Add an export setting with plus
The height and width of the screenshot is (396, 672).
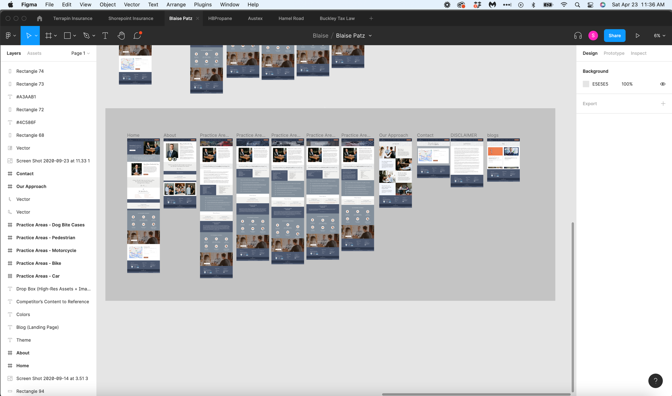(x=663, y=104)
